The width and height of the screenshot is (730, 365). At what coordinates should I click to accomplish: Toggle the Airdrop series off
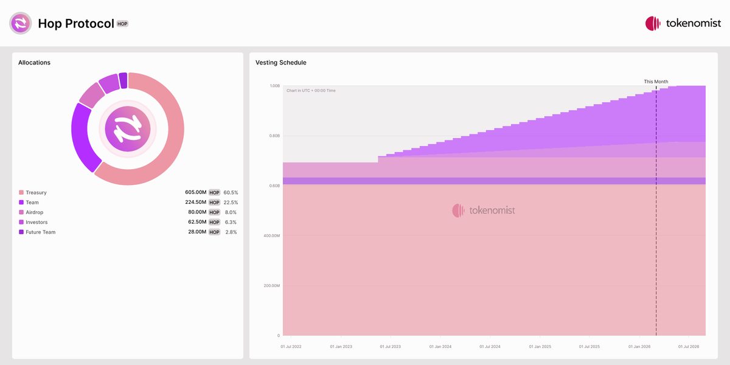(35, 212)
